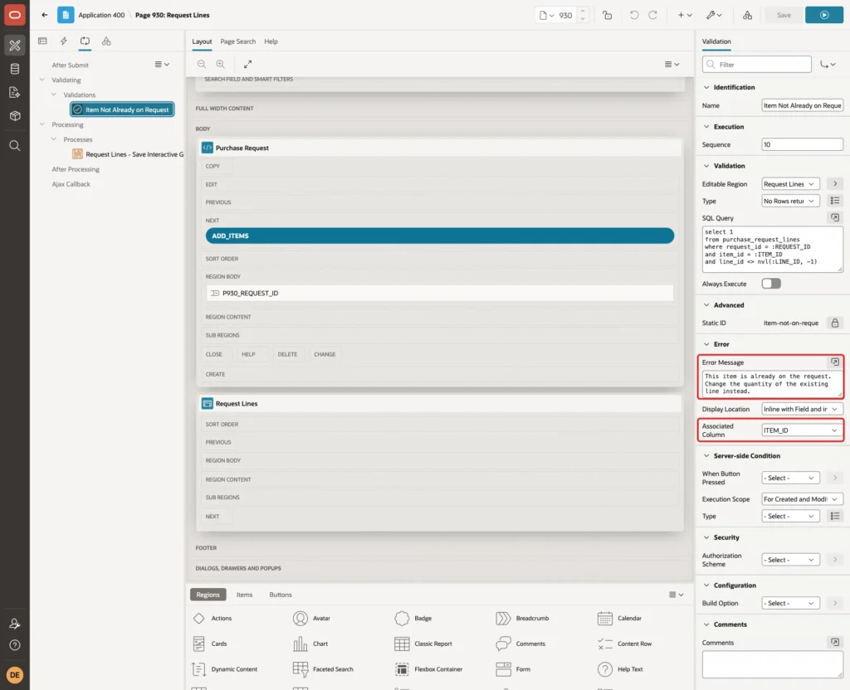Open the Create plus menu in toolbar
The width and height of the screenshot is (850, 690).
pos(684,15)
